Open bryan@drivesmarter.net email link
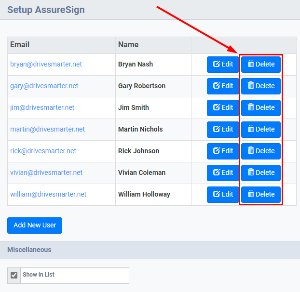300x292 pixels. (46, 64)
